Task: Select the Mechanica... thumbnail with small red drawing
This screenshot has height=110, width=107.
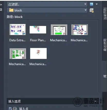Action: coord(38,53)
